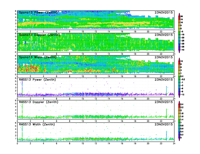The width and height of the screenshot is (200, 154).
Task: Click the red top segment of the upper colorbar
Action: pos(179,18)
